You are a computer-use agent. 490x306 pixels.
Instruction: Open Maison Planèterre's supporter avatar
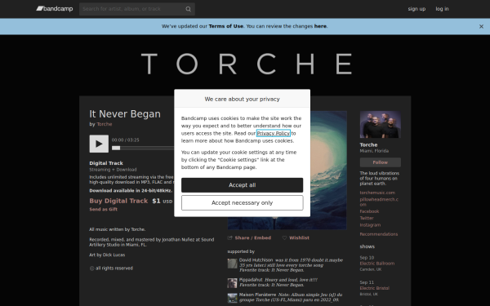[x=232, y=298]
